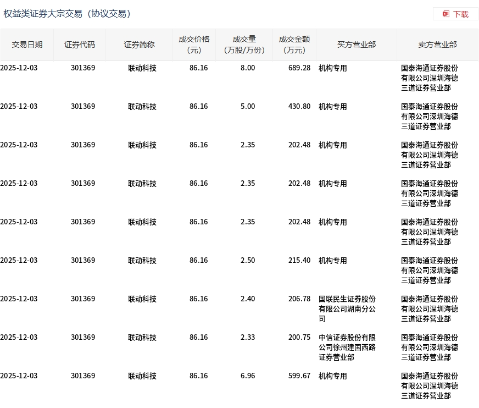This screenshot has height=408, width=479.
Task: Select the 599.67 amount cell
Action: tap(299, 376)
